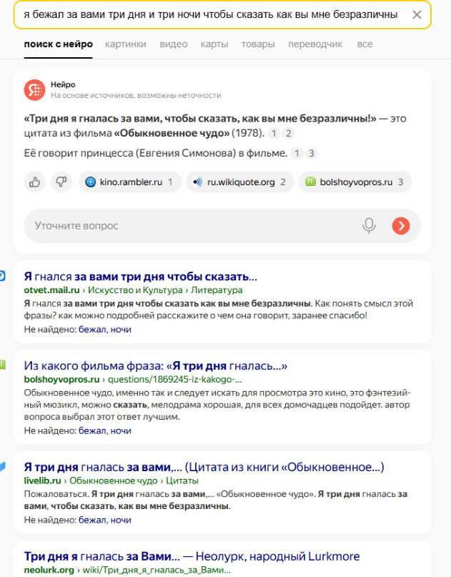Click the otvet.mail.ru favicon icon
The image size is (451, 577).
[2, 275]
